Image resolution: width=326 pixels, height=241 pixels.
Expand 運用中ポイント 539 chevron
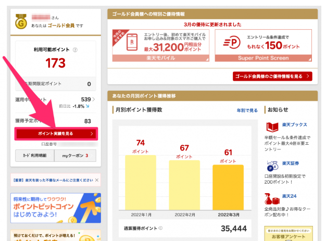tap(94, 99)
